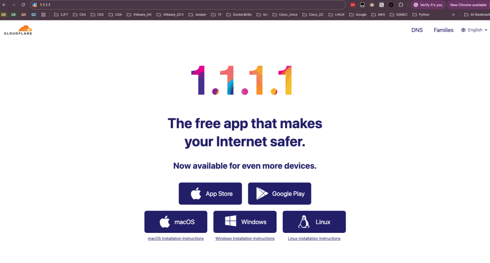The height and width of the screenshot is (263, 490).
Task: Click the site favicon in the address bar
Action: pyautogui.click(x=34, y=5)
